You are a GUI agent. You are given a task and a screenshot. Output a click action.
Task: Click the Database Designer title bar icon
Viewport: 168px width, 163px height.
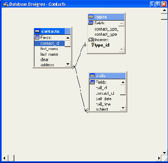[5, 4]
